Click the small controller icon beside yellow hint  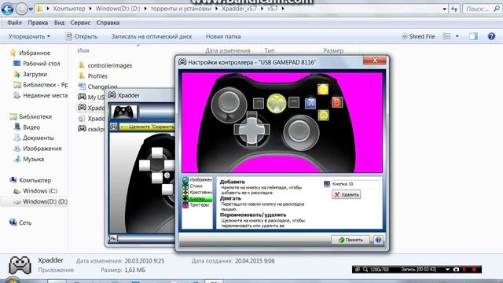click(x=113, y=127)
